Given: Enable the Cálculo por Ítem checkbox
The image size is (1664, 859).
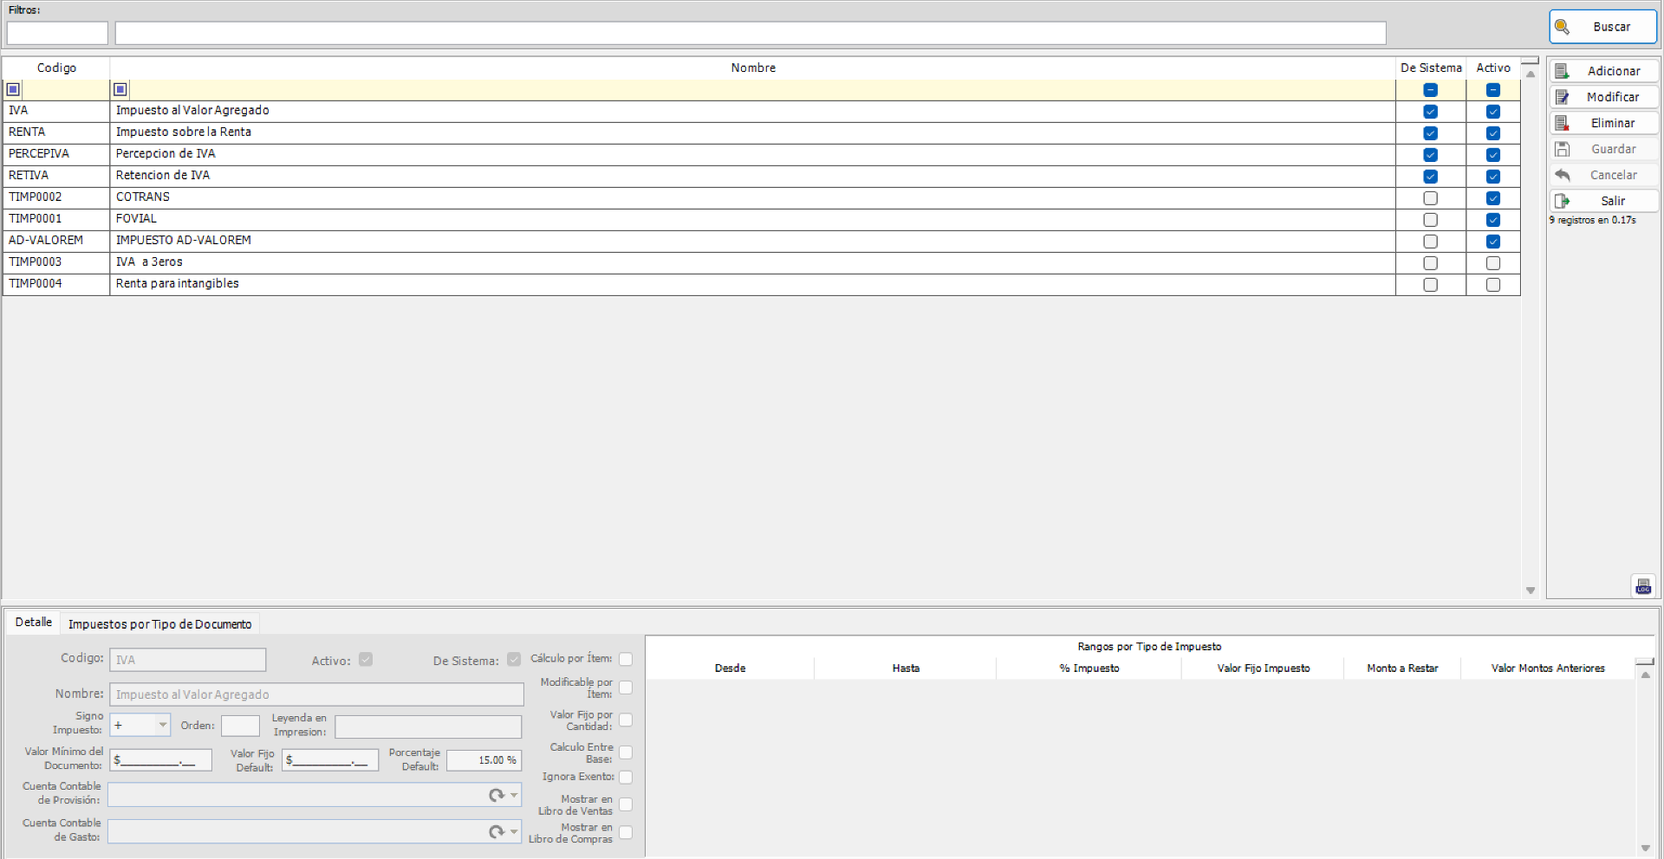Looking at the screenshot, I should pos(626,659).
